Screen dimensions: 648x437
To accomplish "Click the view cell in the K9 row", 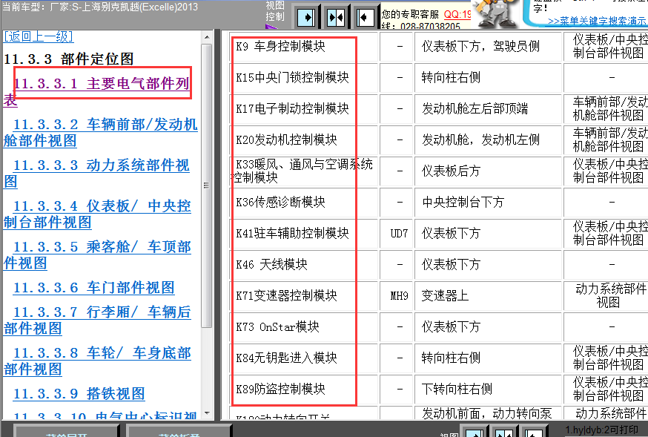I will [x=606, y=47].
